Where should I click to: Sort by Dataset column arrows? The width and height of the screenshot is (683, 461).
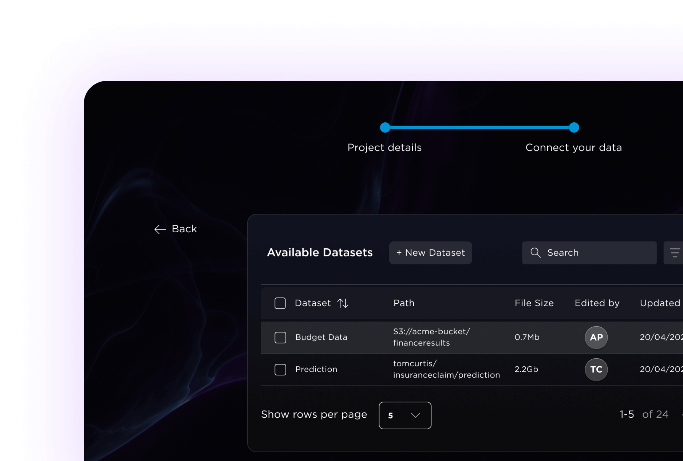[x=343, y=303]
